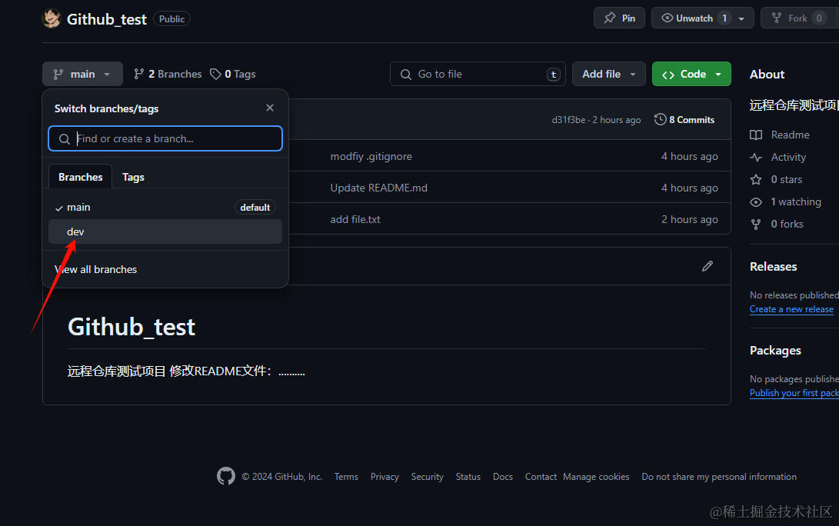This screenshot has height=526, width=839.
Task: Click the repository owner avatar
Action: 52,18
